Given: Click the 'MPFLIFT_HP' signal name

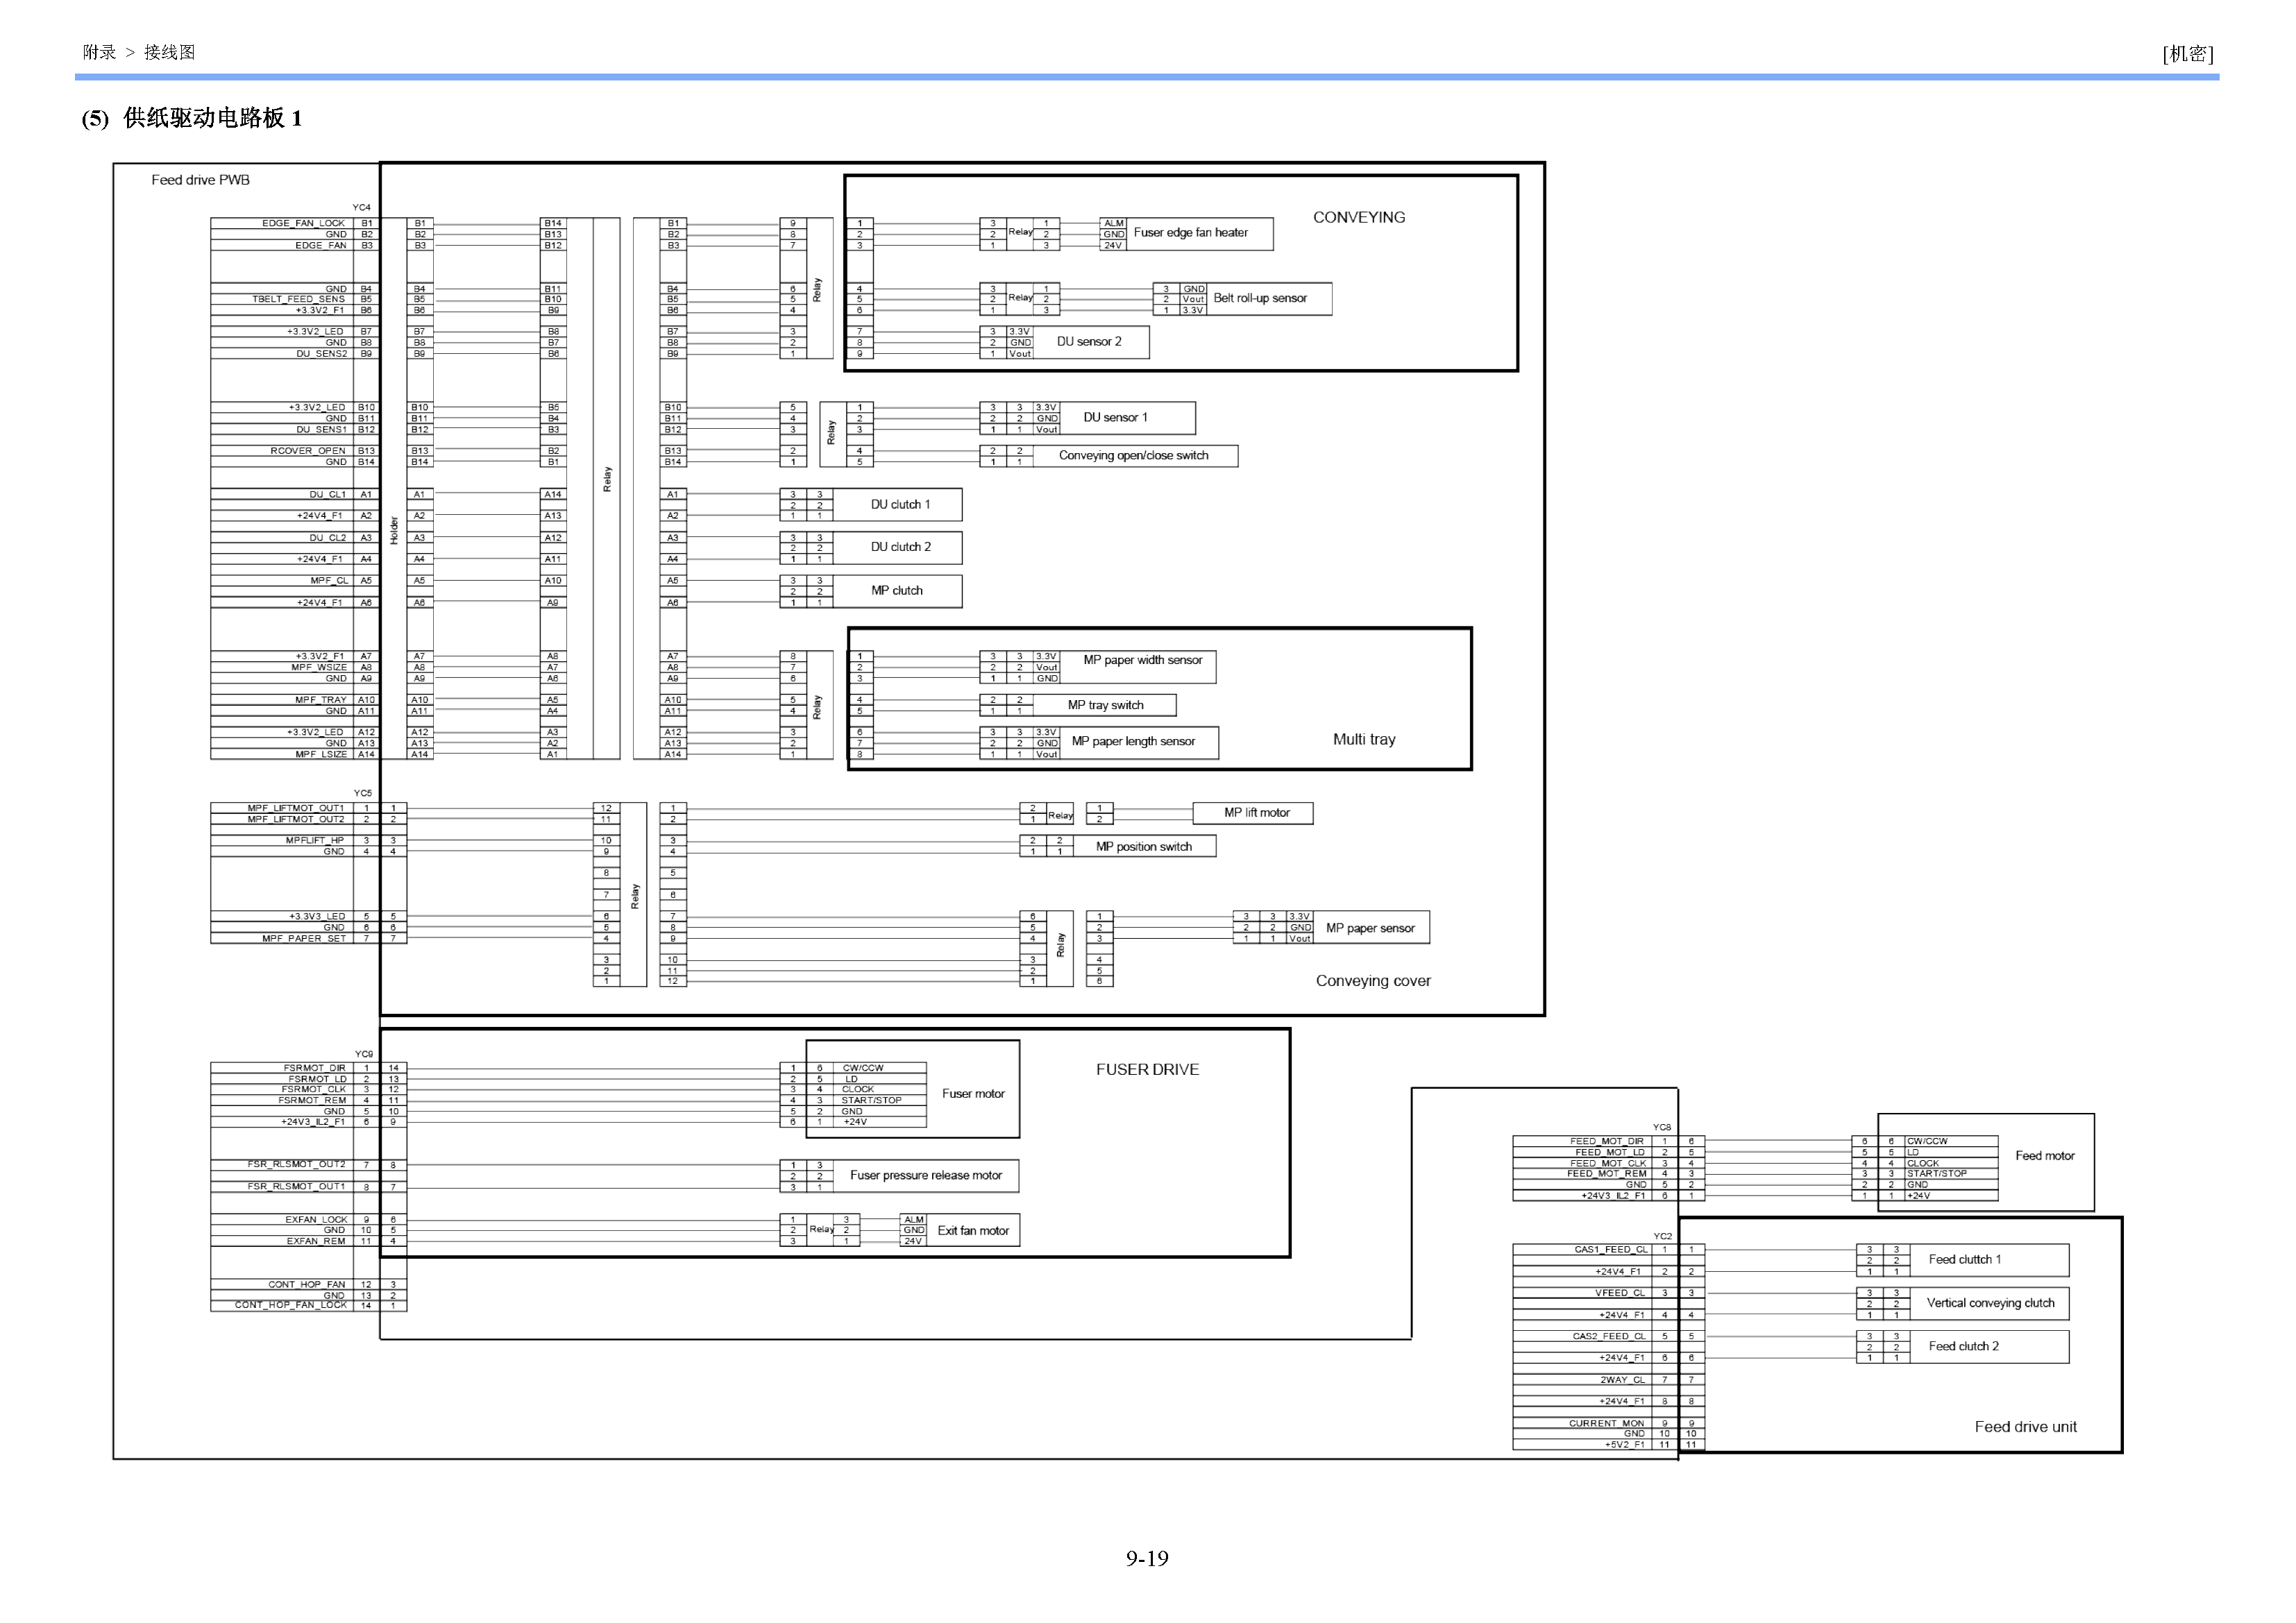Looking at the screenshot, I should 315,841.
